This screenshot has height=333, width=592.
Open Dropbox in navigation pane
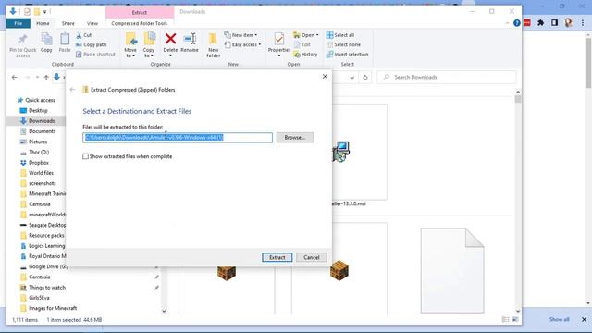pos(39,163)
